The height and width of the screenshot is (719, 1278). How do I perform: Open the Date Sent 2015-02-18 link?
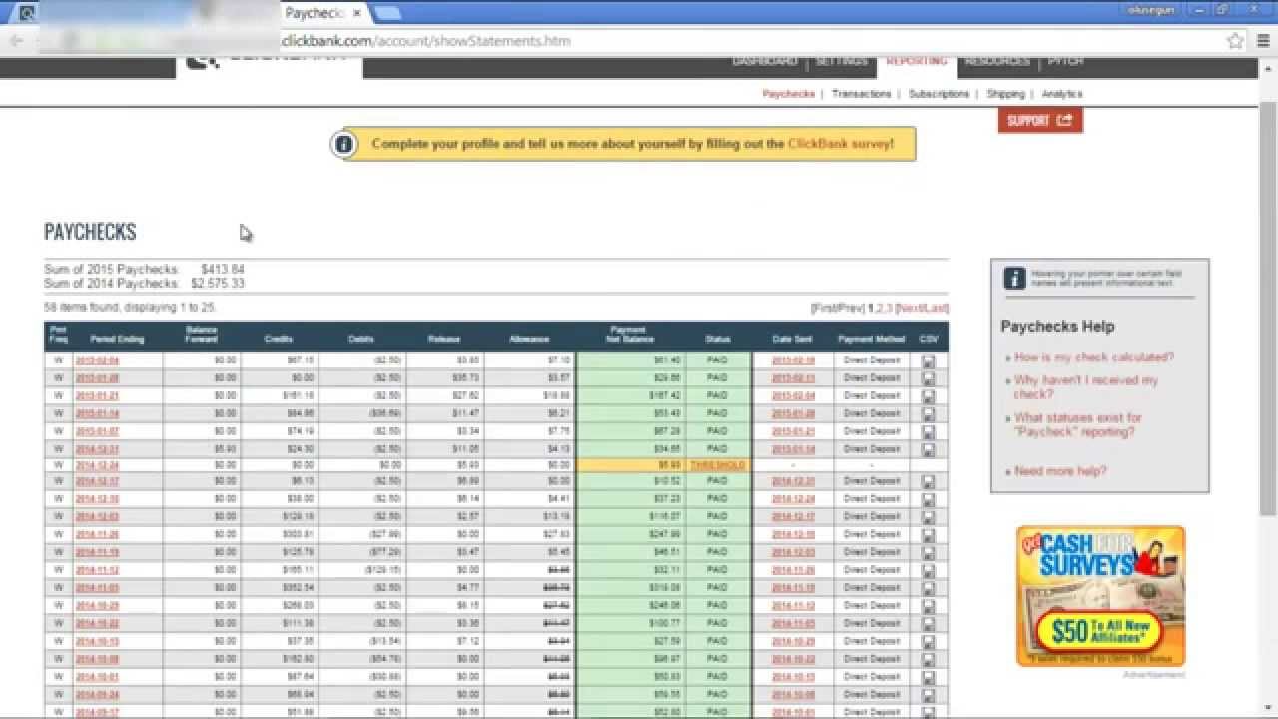click(x=793, y=360)
